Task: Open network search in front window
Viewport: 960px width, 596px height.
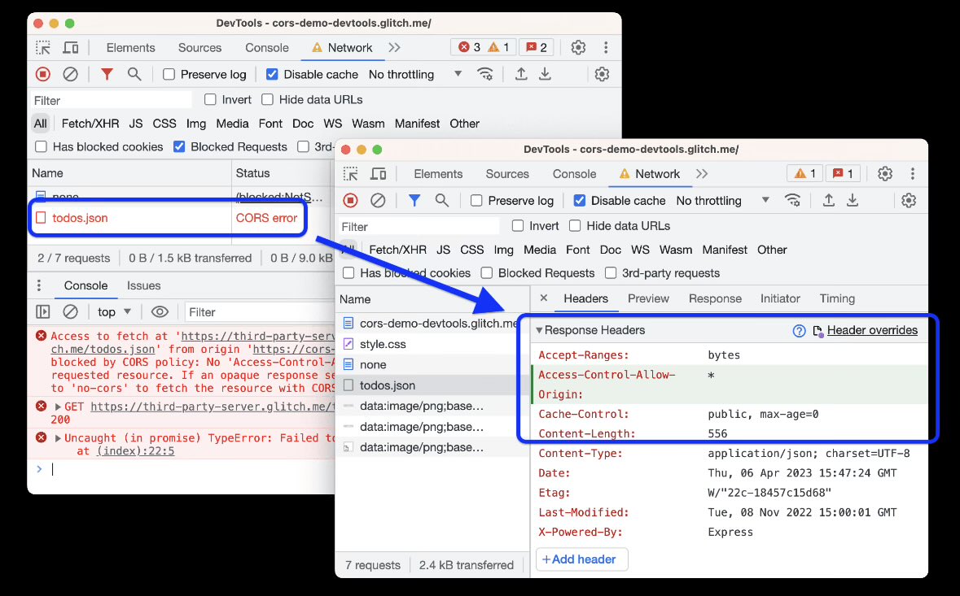Action: 441,201
